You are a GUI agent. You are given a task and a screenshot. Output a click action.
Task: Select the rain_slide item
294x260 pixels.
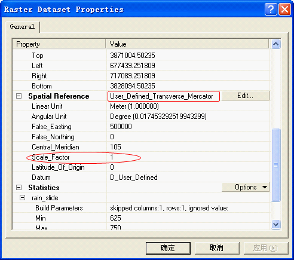point(45,198)
